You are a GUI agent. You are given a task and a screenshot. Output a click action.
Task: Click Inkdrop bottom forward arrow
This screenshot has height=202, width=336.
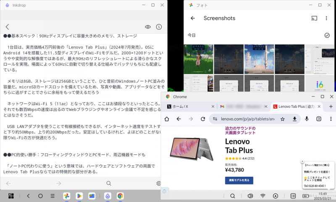point(58,183)
